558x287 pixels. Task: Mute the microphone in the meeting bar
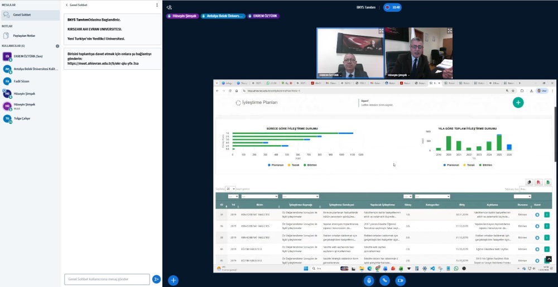pyautogui.click(x=368, y=280)
